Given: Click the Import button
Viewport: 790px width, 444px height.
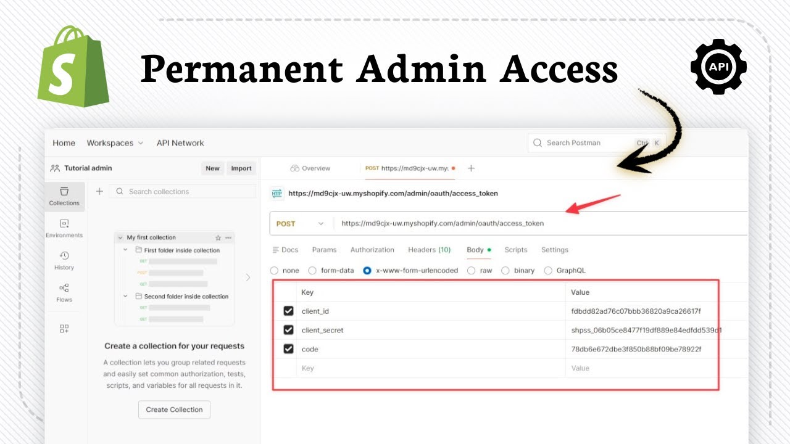Looking at the screenshot, I should pos(241,168).
